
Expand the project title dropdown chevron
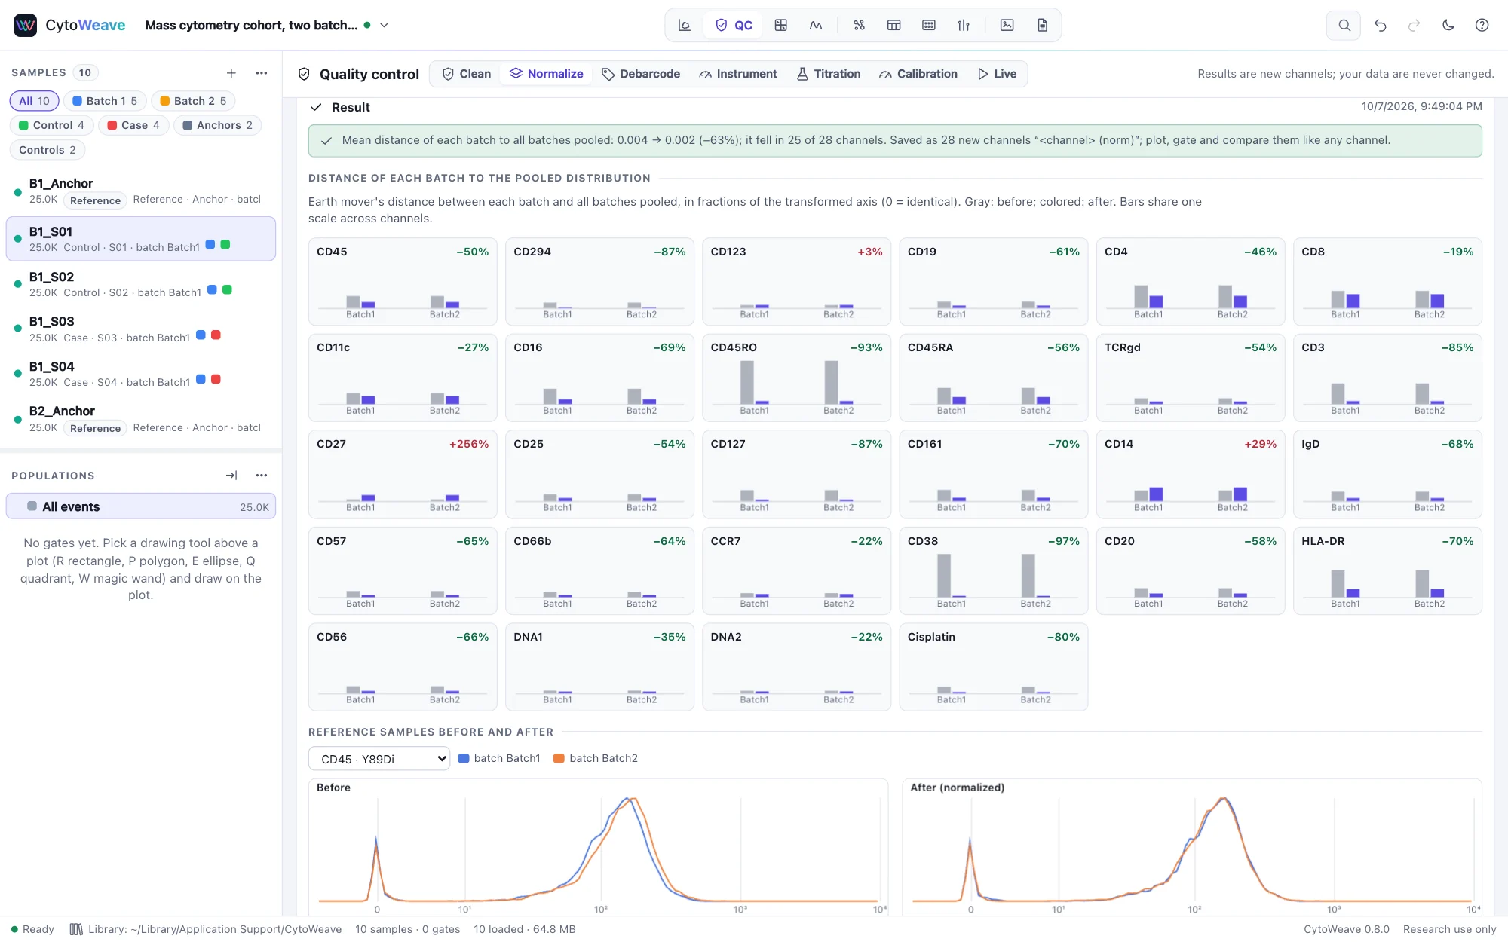pyautogui.click(x=384, y=25)
